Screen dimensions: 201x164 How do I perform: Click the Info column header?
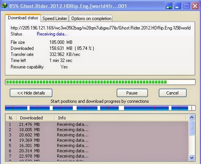click(x=120, y=118)
